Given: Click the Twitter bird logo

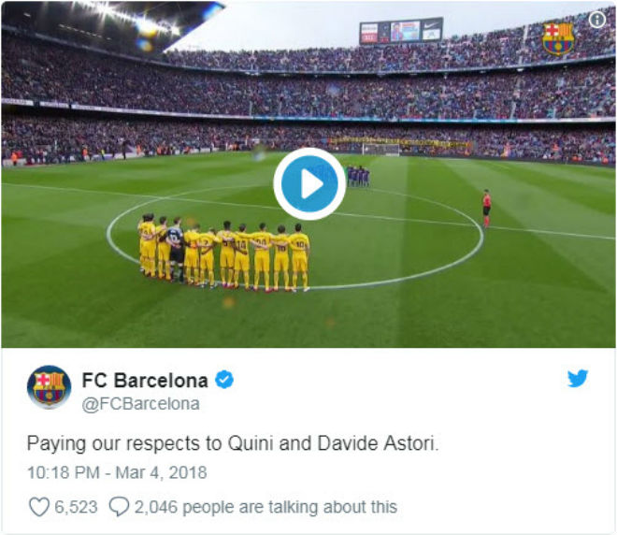Looking at the screenshot, I should coord(577,379).
